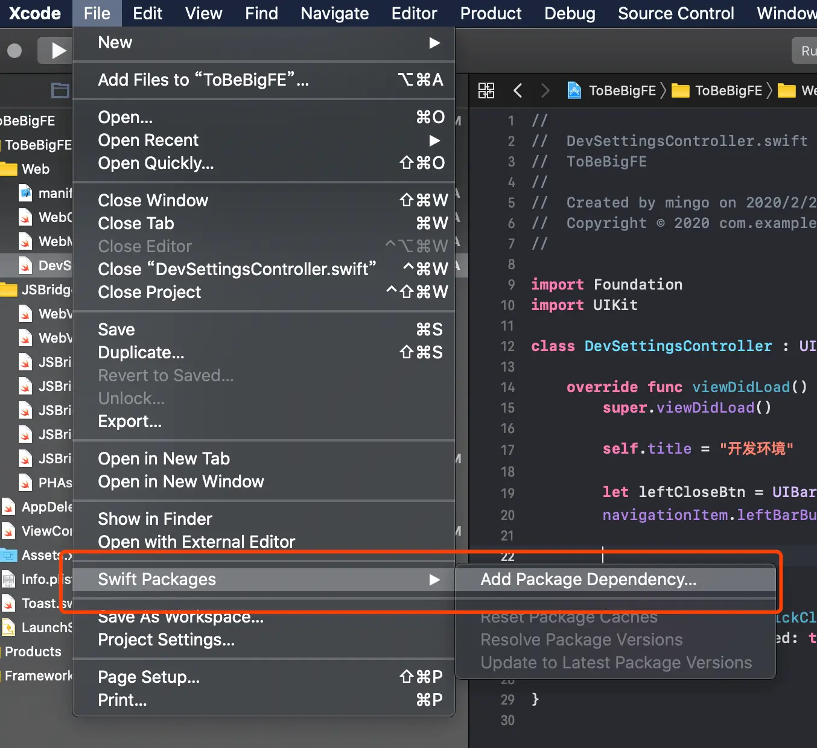Screen dimensions: 817x748
Task: Select Info.plist in the navigator
Action: (36, 579)
